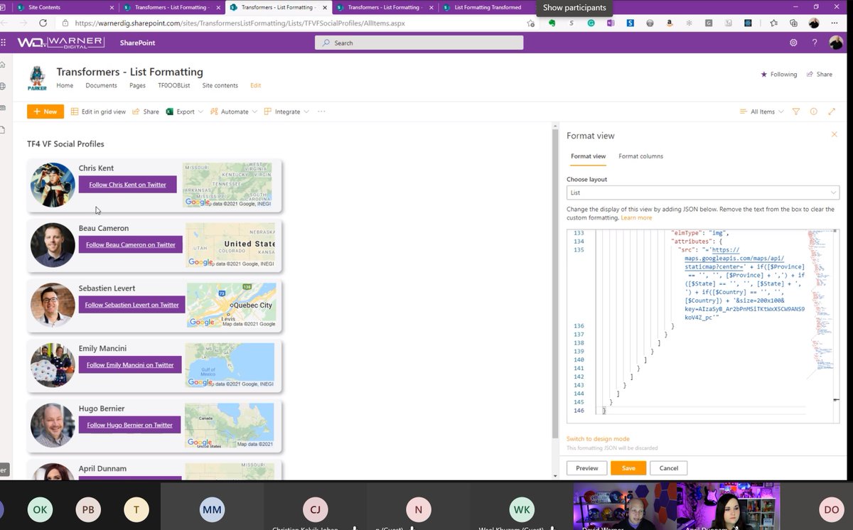Click the Home icon in left rail
The height and width of the screenshot is (530, 853).
pyautogui.click(x=4, y=65)
